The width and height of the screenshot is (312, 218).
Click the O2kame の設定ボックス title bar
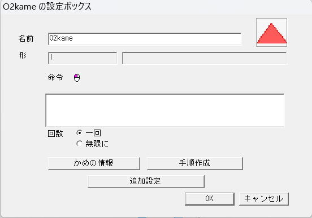(x=156, y=7)
